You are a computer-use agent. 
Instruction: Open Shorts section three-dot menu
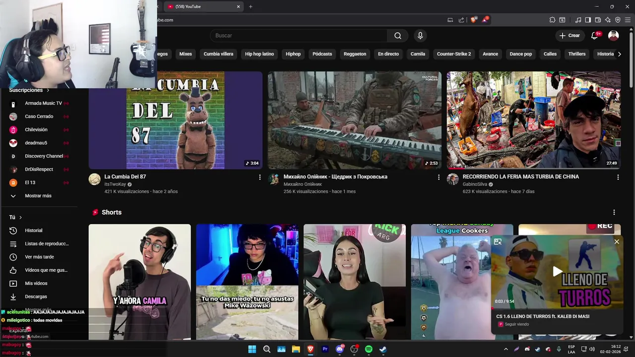click(x=614, y=212)
